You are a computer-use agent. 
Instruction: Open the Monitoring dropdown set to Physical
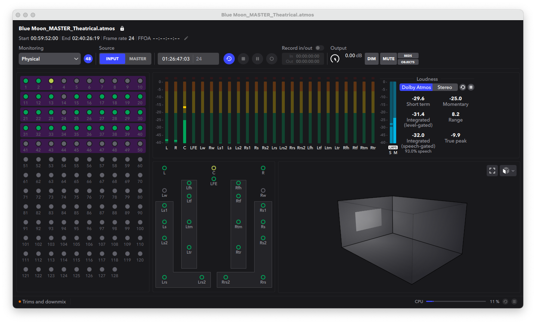pos(50,59)
